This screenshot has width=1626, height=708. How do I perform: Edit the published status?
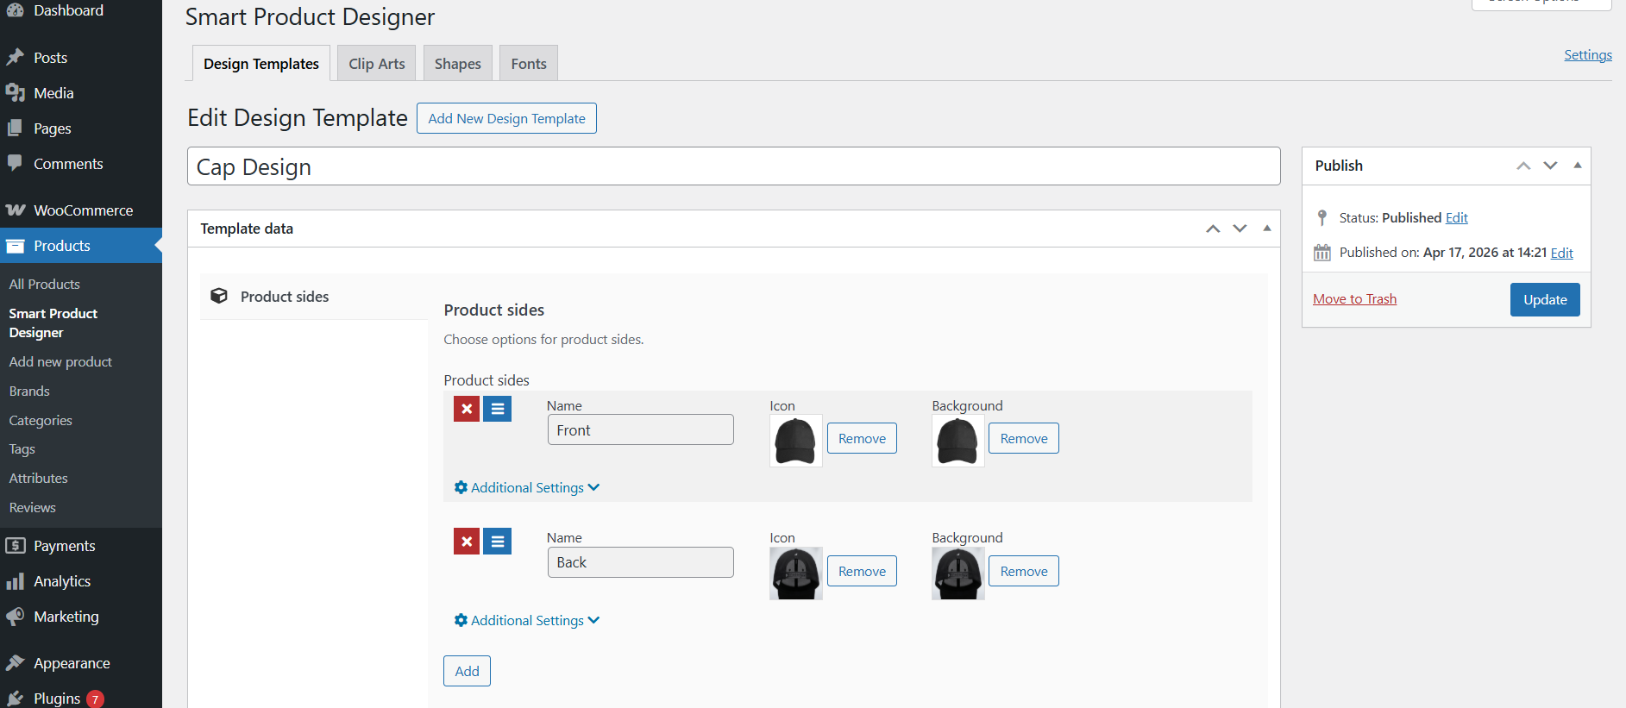click(1457, 217)
